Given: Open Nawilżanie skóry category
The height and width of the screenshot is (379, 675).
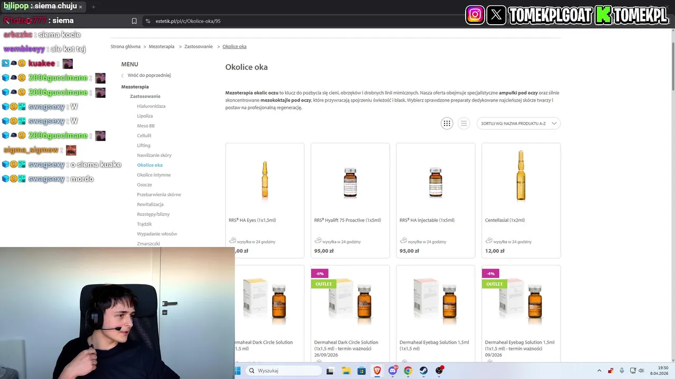Looking at the screenshot, I should [x=154, y=155].
